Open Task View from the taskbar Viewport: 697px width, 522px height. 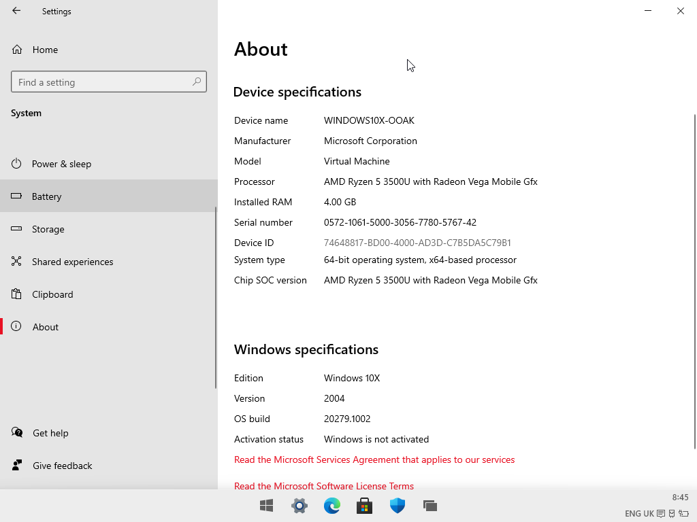[x=430, y=506]
